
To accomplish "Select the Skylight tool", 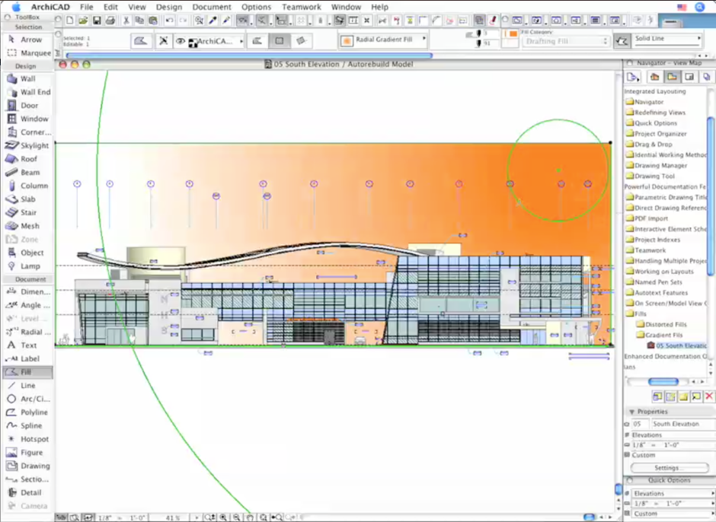I will tap(34, 145).
